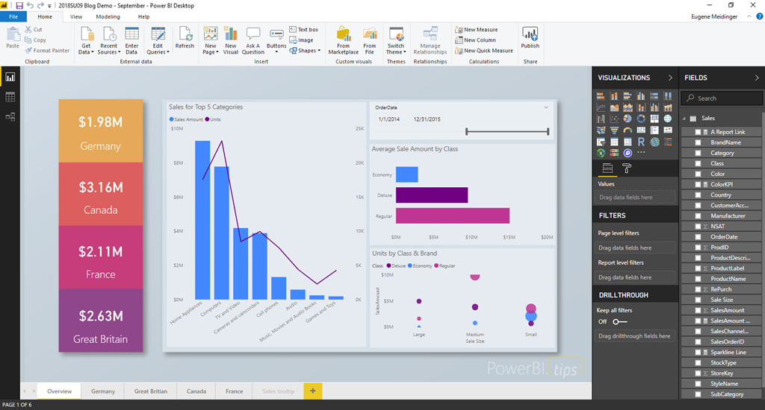
Task: Check the SalesAmount field checkbox
Action: coord(699,310)
